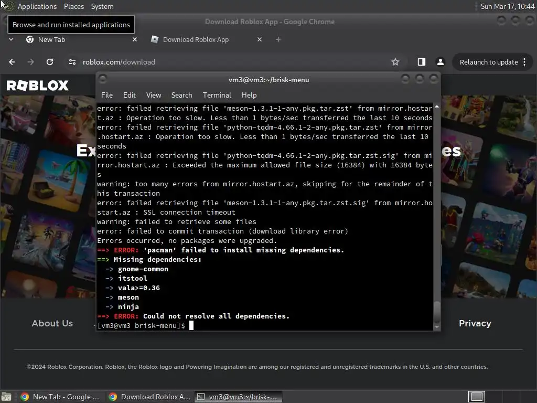537x403 pixels.
Task: Open Applications menu in top panel
Action: [x=37, y=6]
